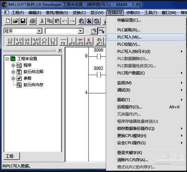This screenshot has height=172, width=187.
Task: Choose 登录关键字(K) menu entry
Action: (146, 153)
